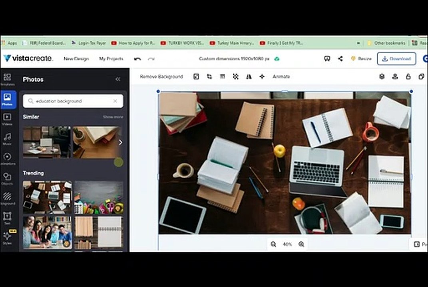Open the Styles sidebar panel
The width and height of the screenshot is (428, 287).
click(7, 238)
